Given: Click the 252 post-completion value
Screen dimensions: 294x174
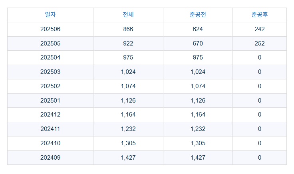Looking at the screenshot, I should point(260,43).
